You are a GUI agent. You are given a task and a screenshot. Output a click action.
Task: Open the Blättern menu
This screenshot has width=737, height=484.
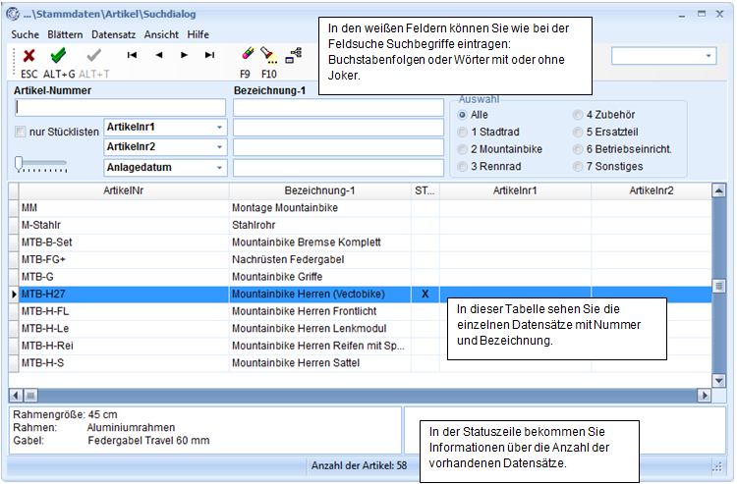(65, 34)
